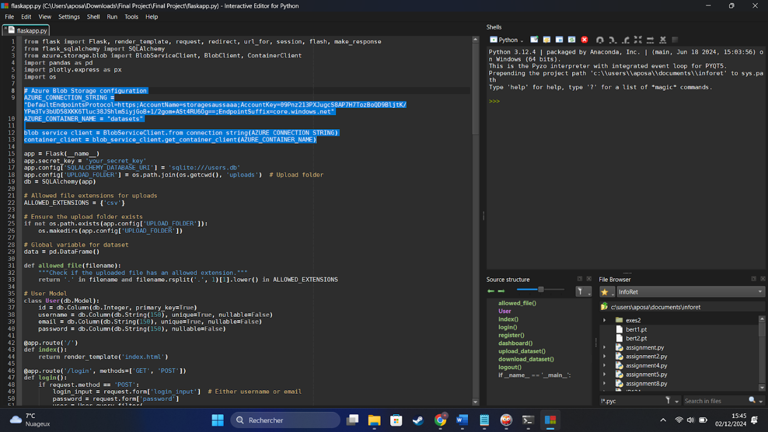768x432 pixels.
Task: Expand the assignment.py tree node
Action: (x=604, y=347)
